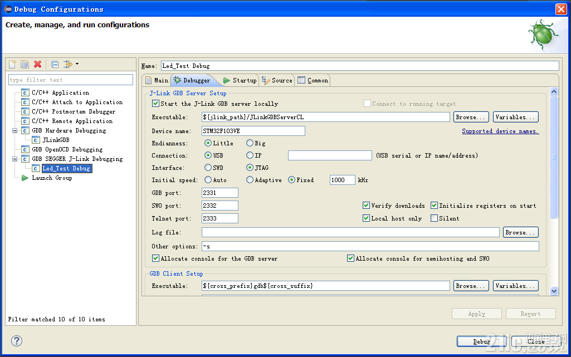Select the GDB OpenOCD Debugging item
The height and width of the screenshot is (357, 571).
(x=67, y=150)
